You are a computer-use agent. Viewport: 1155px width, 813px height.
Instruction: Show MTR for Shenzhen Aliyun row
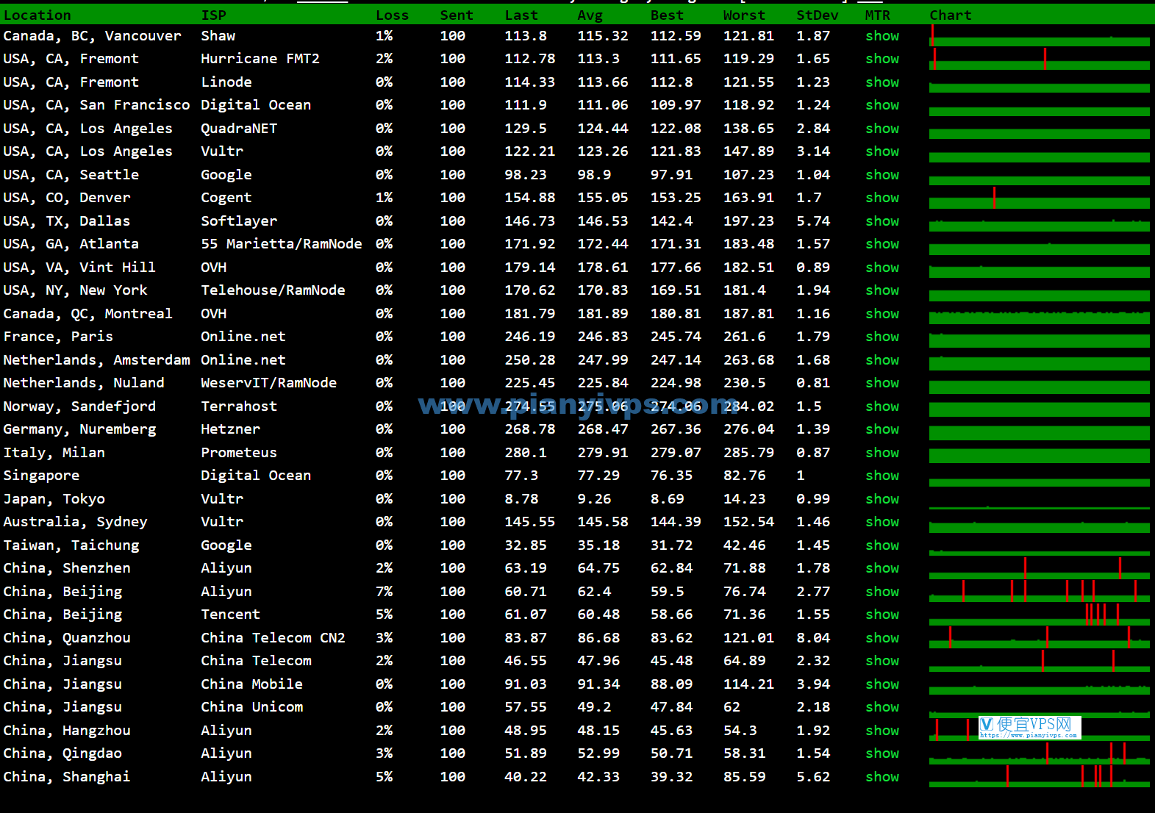(882, 568)
